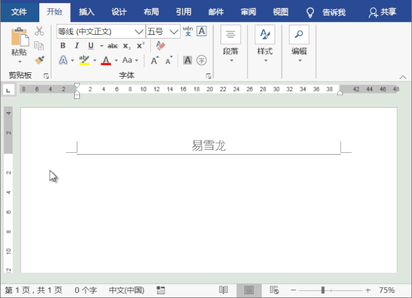
Task: Click the zoom slider in status bar
Action: 322,290
